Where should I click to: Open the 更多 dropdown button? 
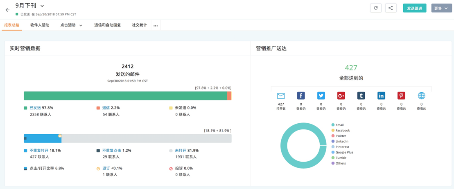441,8
